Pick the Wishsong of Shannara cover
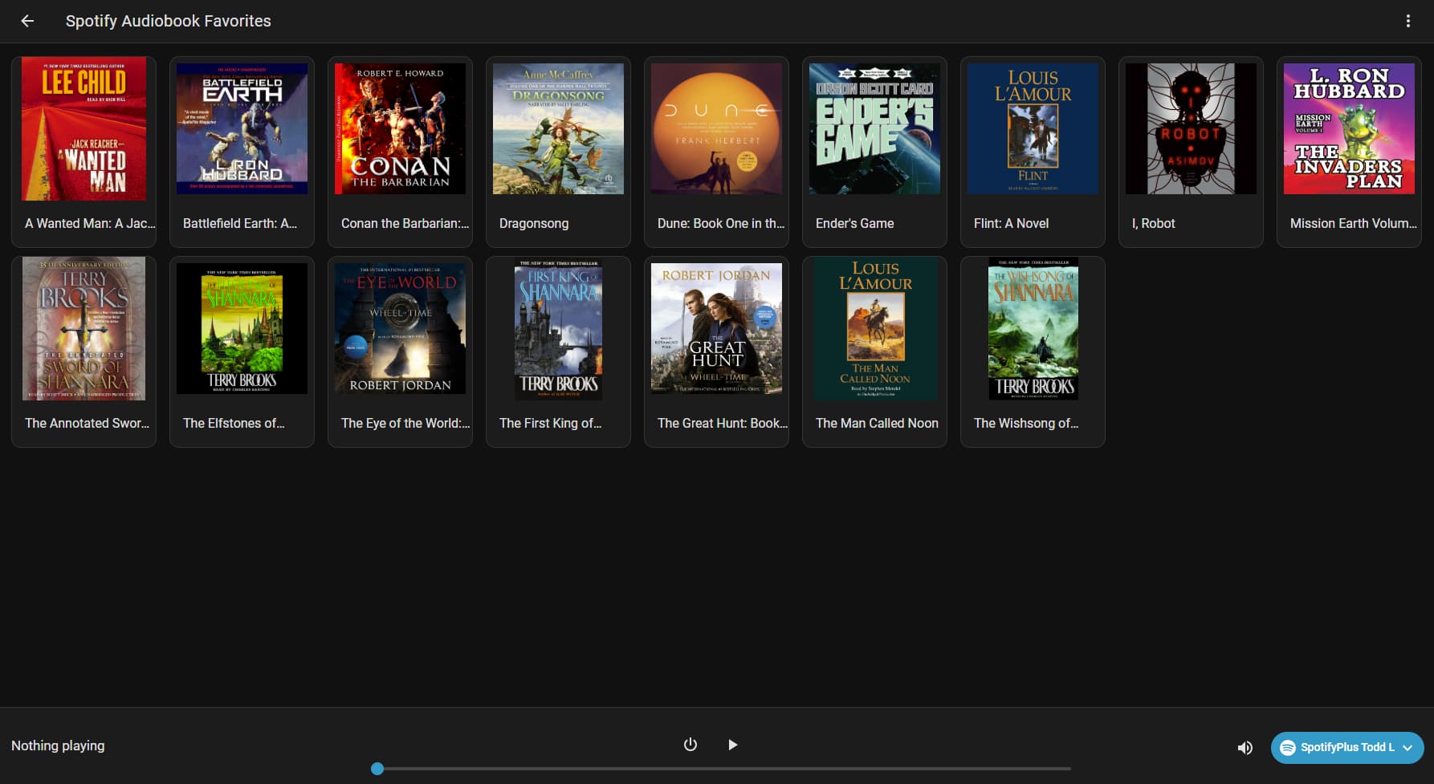1434x784 pixels. (x=1033, y=328)
